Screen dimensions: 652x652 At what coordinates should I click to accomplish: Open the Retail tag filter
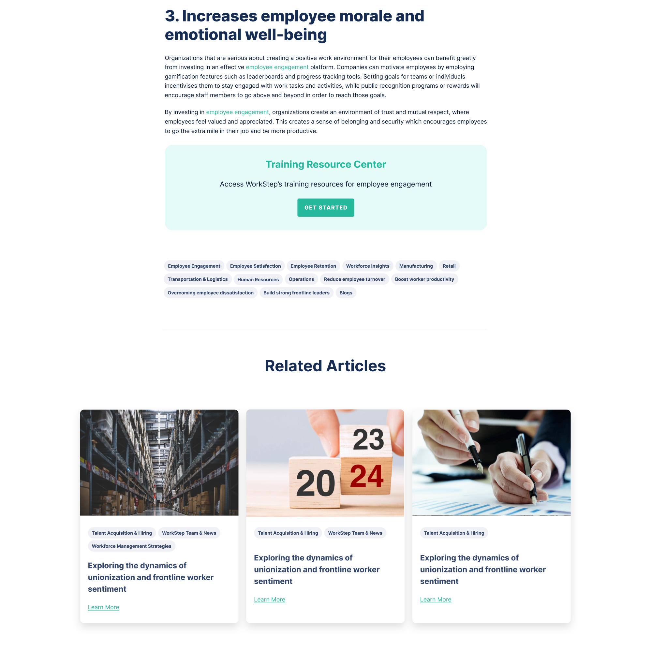(448, 266)
